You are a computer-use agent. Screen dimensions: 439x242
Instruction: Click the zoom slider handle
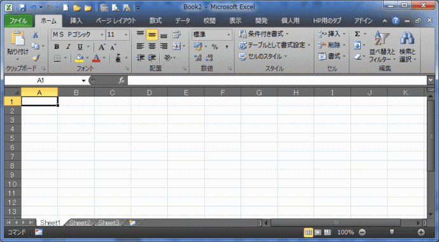pos(392,232)
